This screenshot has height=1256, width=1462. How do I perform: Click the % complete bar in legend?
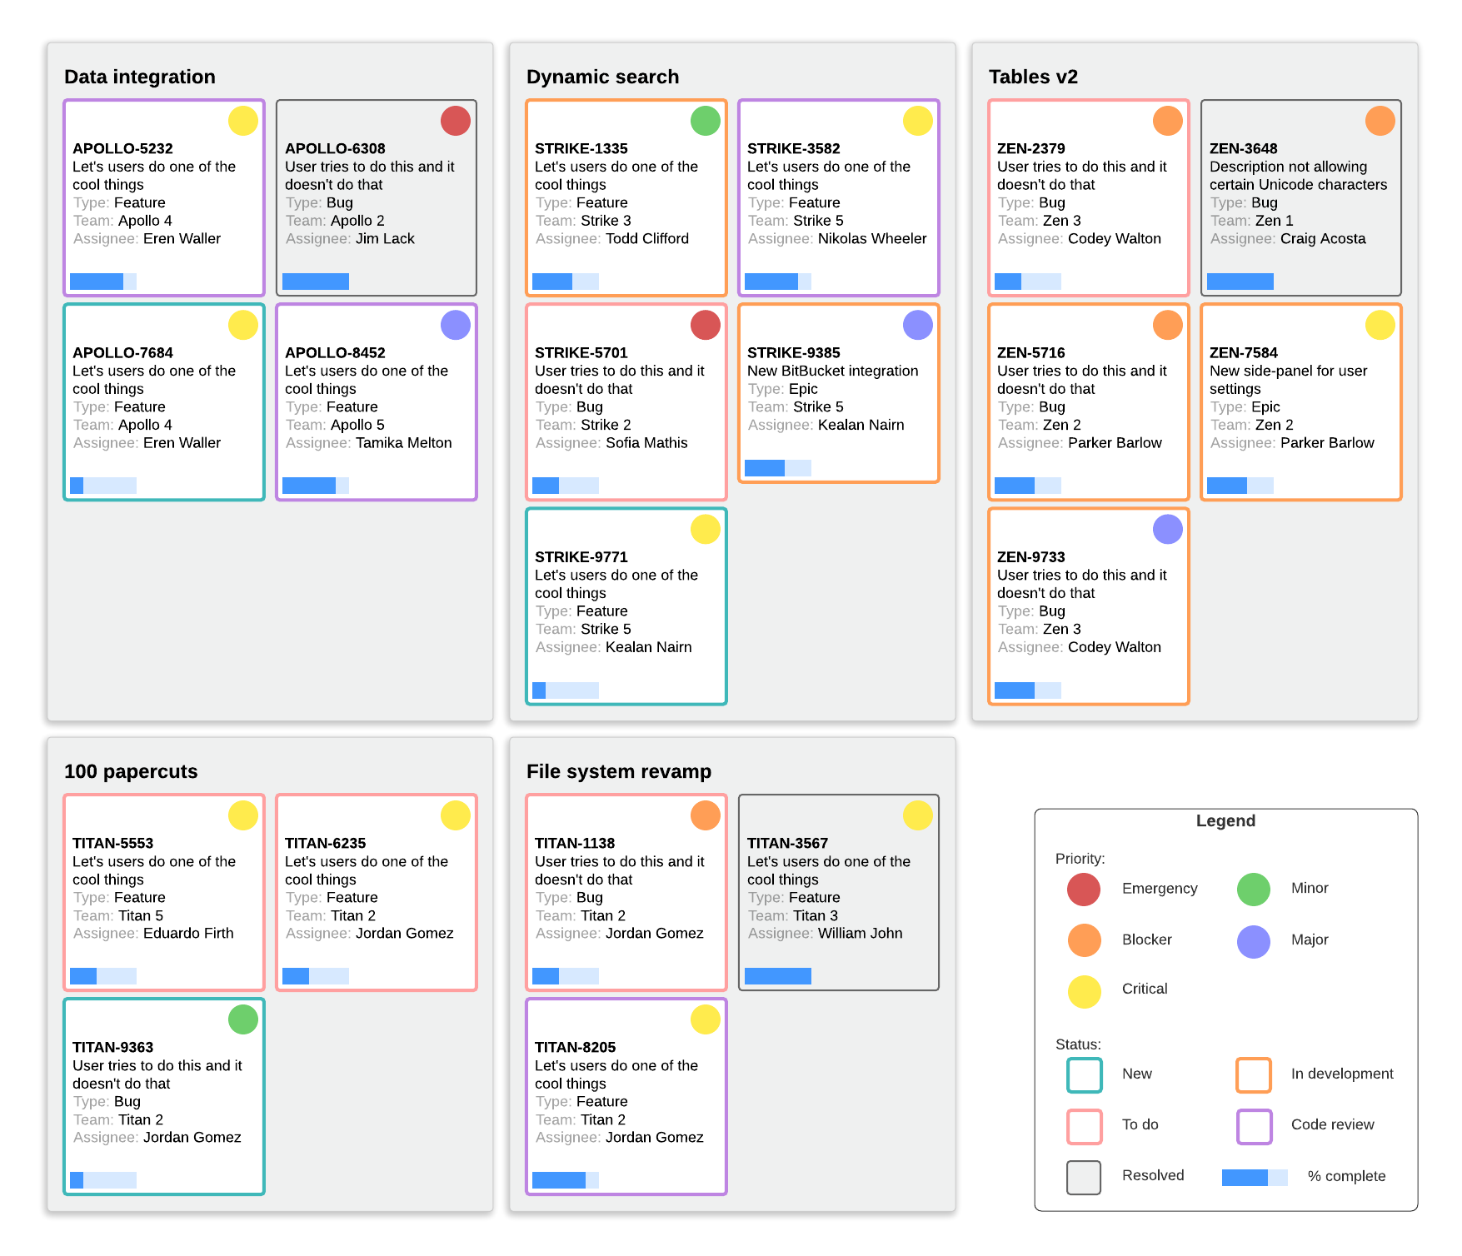(1254, 1177)
